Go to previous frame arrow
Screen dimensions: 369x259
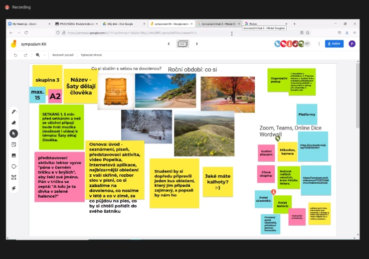(x=169, y=44)
